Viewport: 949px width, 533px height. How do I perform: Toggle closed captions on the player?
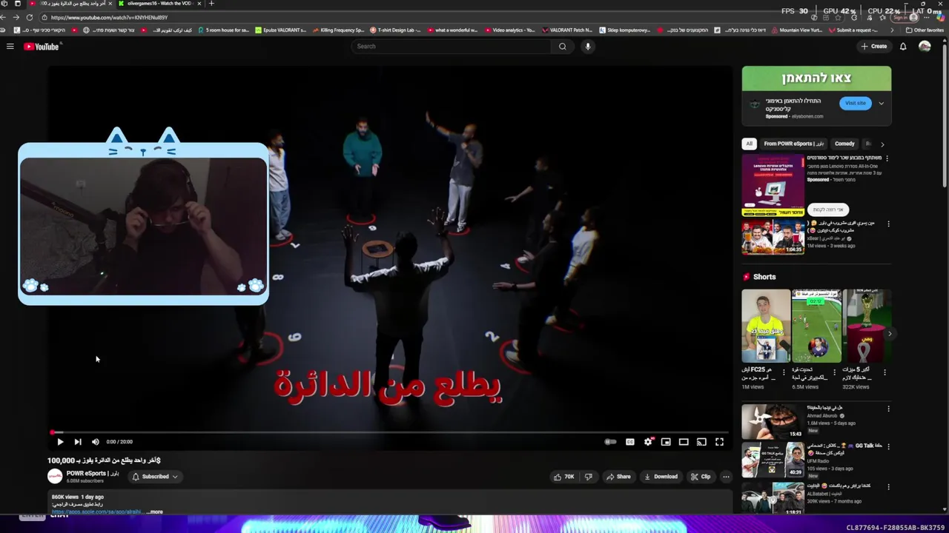629,442
